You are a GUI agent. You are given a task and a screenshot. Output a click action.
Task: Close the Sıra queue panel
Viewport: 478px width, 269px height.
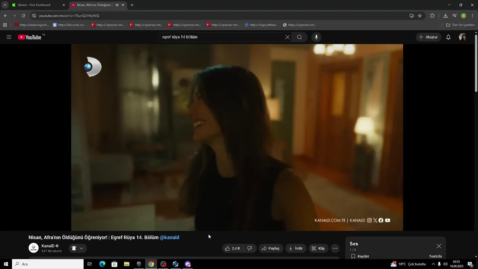[x=439, y=246]
